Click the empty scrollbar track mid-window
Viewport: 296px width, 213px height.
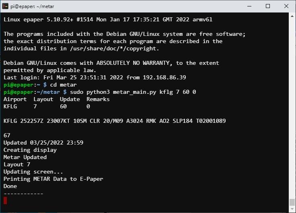(x=292, y=109)
